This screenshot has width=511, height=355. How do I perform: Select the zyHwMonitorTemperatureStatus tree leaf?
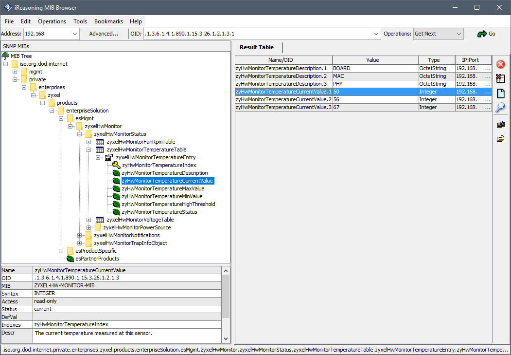(x=159, y=212)
